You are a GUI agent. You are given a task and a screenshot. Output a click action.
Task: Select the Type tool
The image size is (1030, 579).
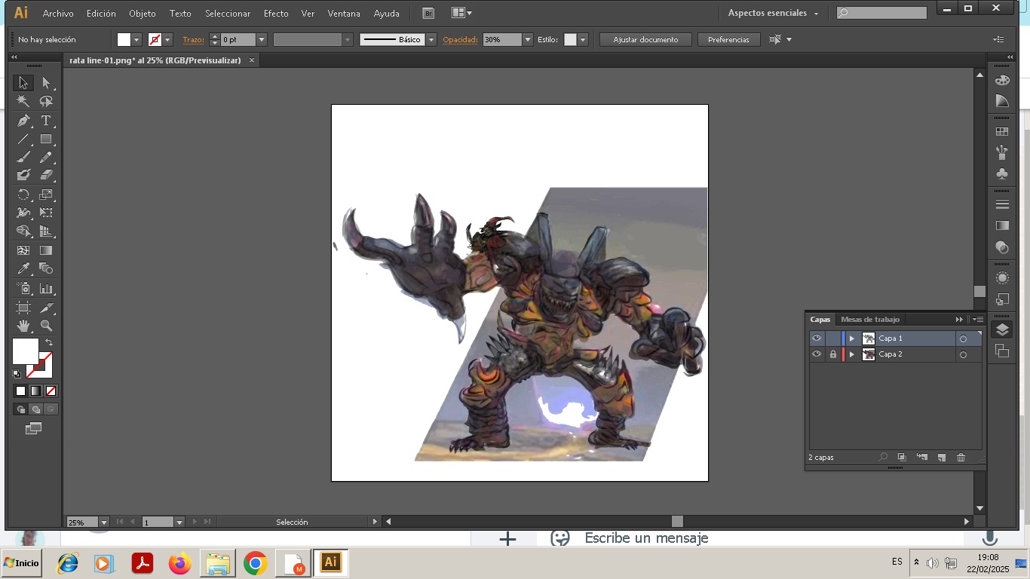[46, 121]
